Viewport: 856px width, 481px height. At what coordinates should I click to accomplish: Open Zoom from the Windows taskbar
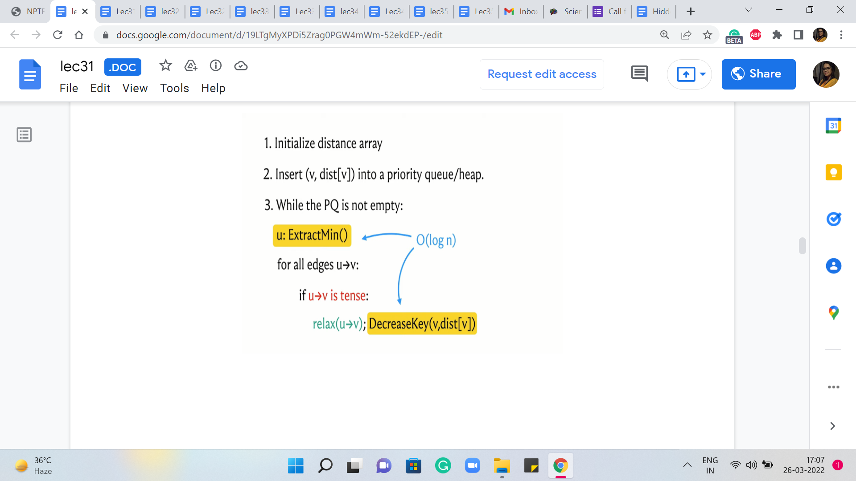coord(472,466)
